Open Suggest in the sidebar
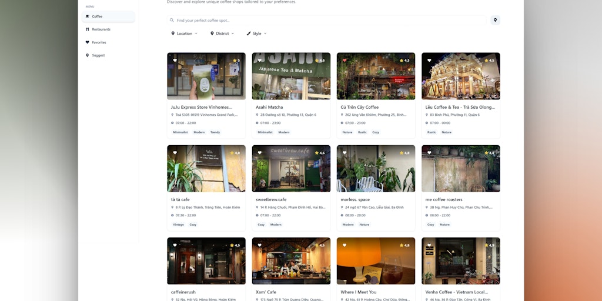This screenshot has height=301, width=602. 108,55
